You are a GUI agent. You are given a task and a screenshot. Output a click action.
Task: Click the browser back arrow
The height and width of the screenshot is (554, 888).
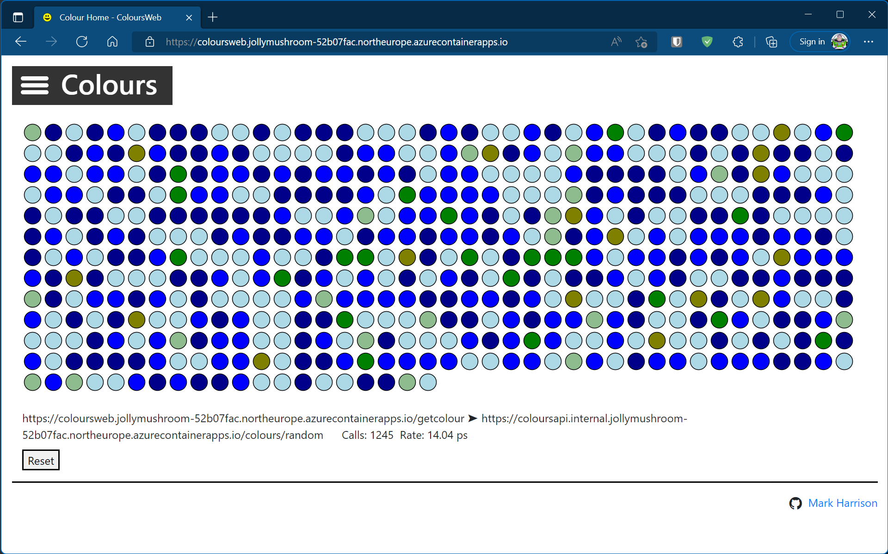tap(21, 42)
